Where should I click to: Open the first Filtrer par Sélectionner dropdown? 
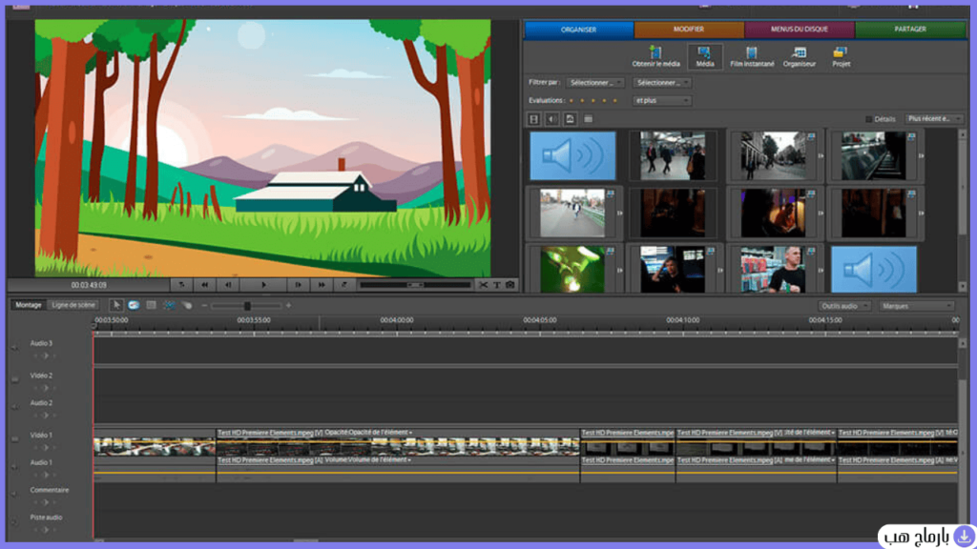(595, 83)
